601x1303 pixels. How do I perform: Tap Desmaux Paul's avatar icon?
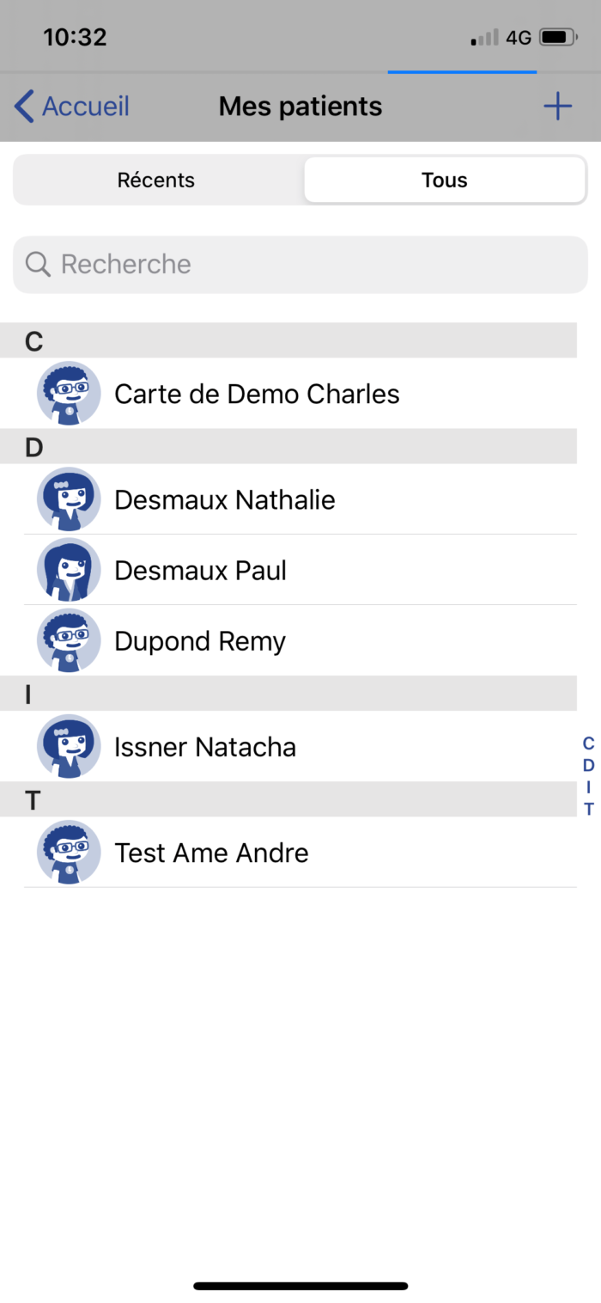point(69,570)
